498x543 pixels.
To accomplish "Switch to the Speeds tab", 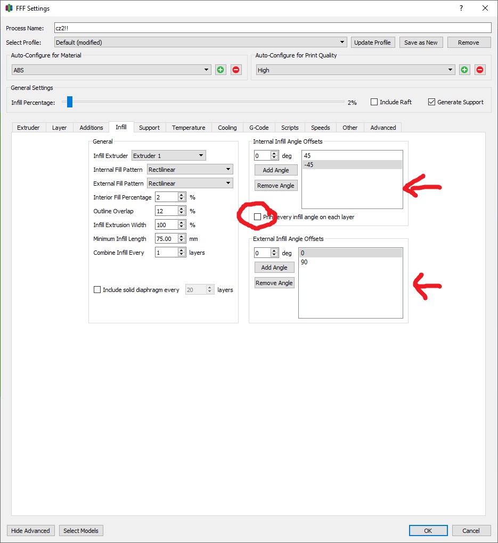I will pos(321,128).
